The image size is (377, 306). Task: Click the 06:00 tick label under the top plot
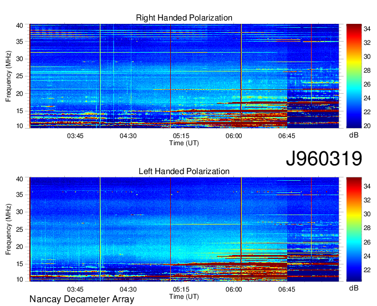[234, 136]
